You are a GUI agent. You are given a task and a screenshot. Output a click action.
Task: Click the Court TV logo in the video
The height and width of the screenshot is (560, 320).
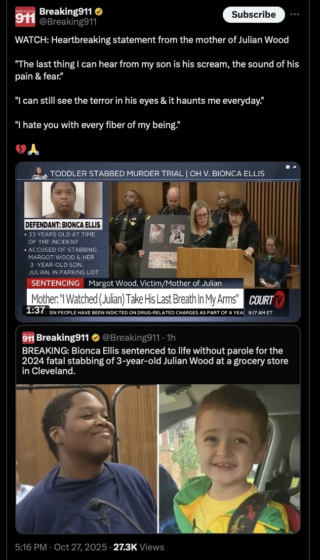[266, 300]
